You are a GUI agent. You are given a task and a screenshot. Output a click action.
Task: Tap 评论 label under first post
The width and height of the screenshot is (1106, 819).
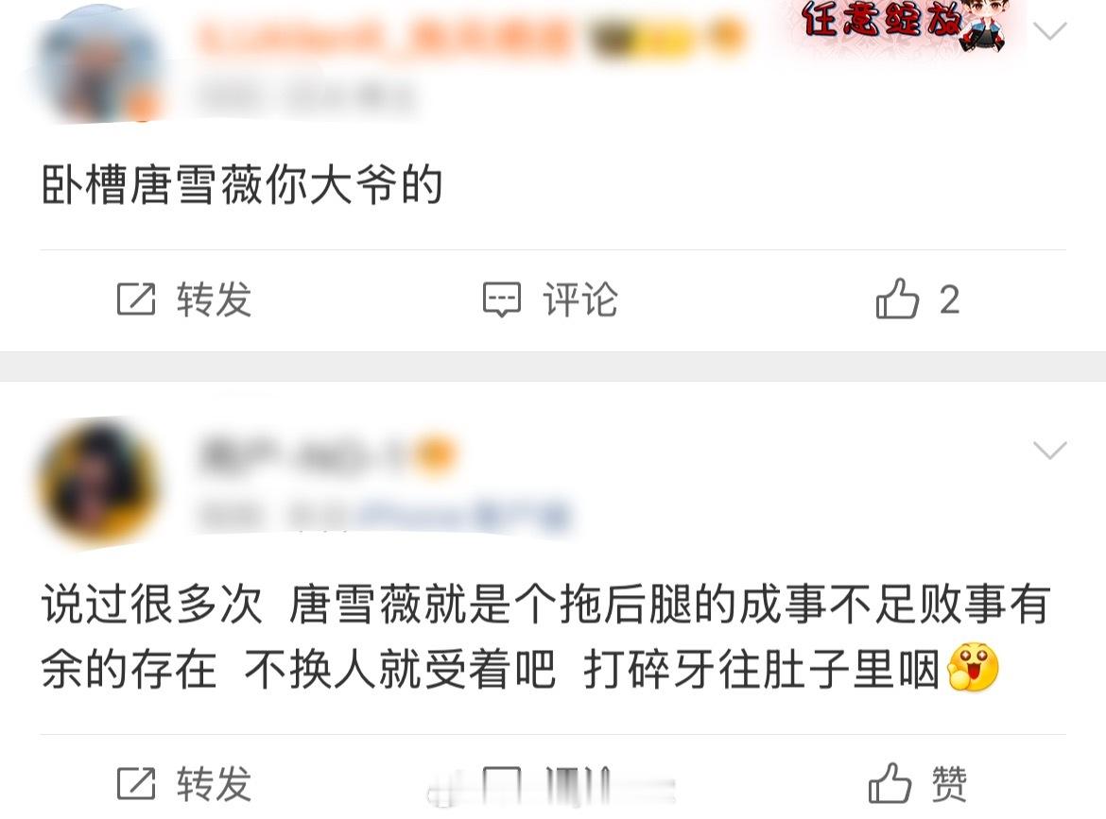[579, 299]
